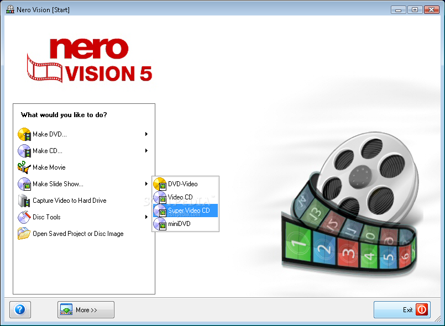Image resolution: width=445 pixels, height=326 pixels.
Task: Click the Make DVD disc icon
Action: tap(24, 134)
